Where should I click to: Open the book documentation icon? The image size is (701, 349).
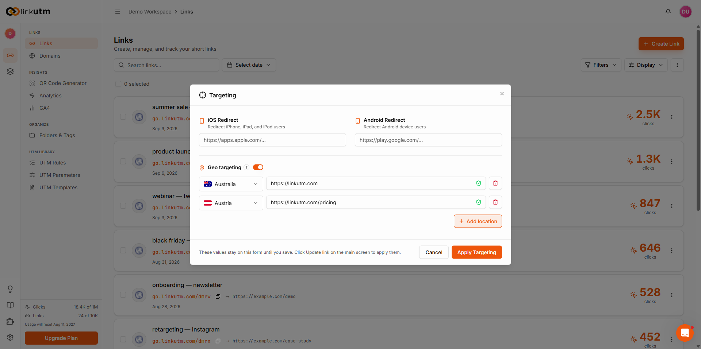tap(10, 305)
